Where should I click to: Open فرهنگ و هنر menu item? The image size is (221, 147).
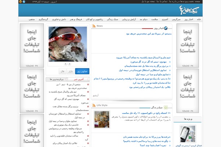pos(76,19)
